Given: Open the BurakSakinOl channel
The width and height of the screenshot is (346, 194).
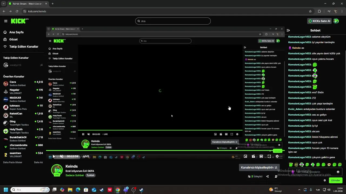Looking at the screenshot, I should pyautogui.click(x=23, y=139).
